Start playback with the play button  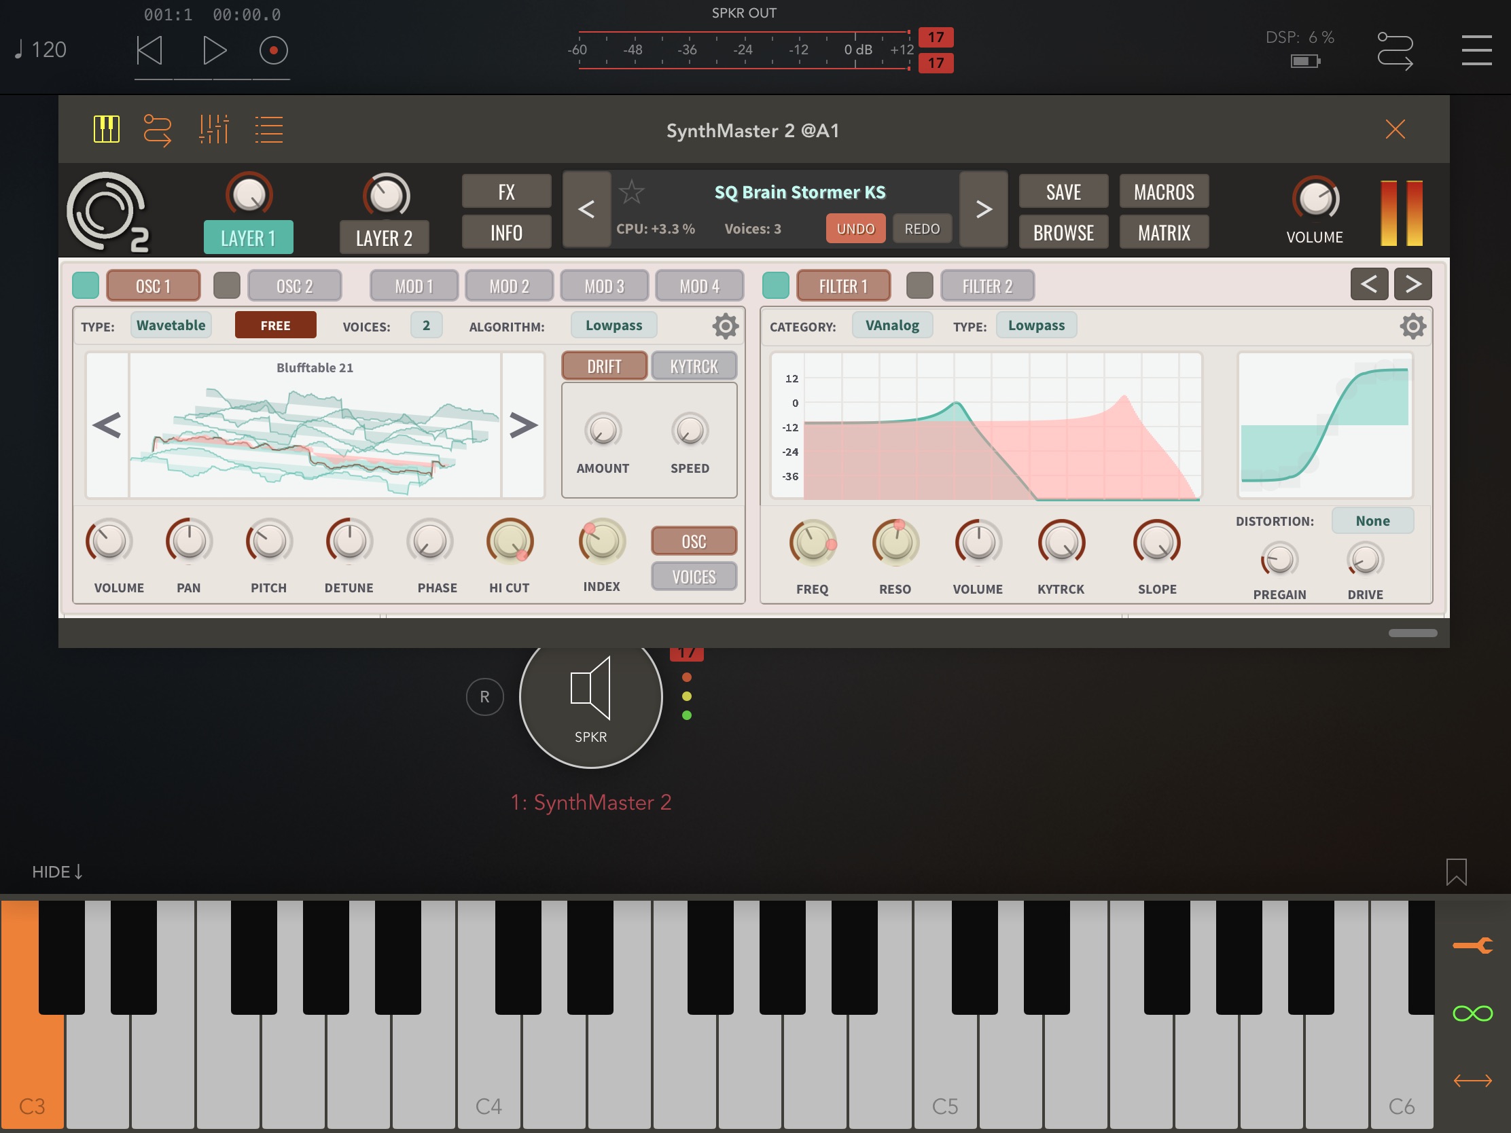point(214,50)
